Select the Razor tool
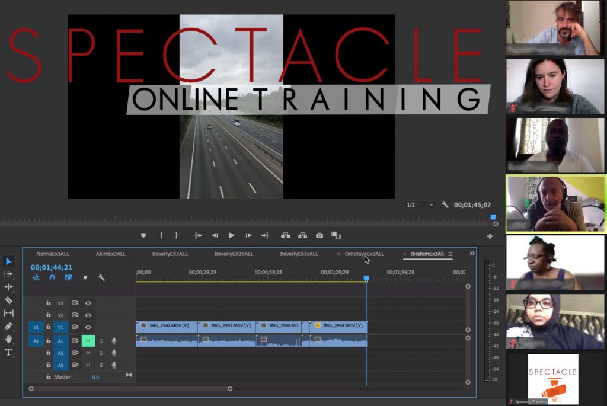 pyautogui.click(x=8, y=300)
